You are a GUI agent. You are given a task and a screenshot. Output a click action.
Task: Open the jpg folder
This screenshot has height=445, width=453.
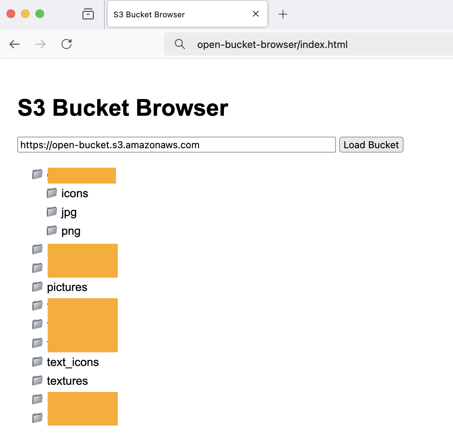[x=69, y=212]
